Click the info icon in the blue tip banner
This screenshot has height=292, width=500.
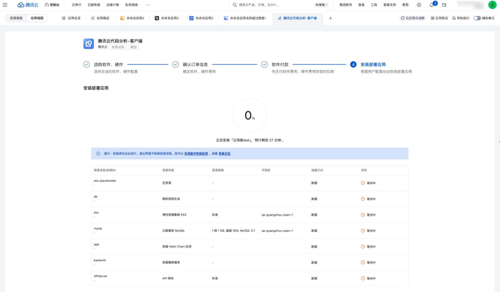pos(98,154)
